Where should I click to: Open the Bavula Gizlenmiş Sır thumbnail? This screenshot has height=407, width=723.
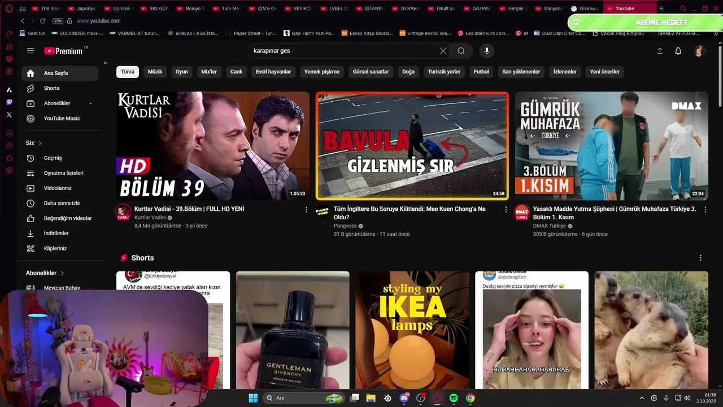(412, 146)
